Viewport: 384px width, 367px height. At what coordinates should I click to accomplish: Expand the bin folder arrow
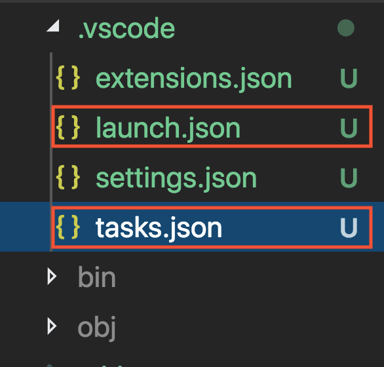pos(52,277)
